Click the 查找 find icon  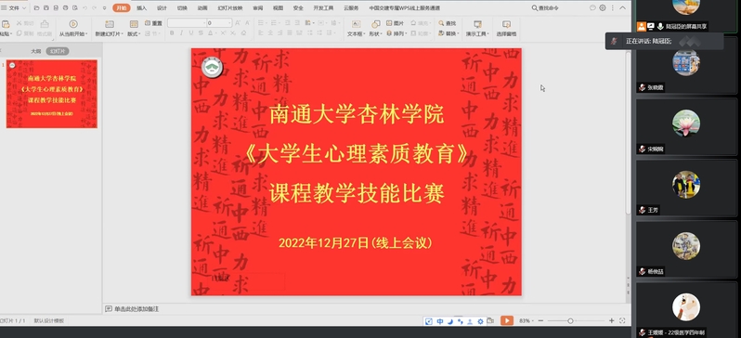(x=441, y=23)
